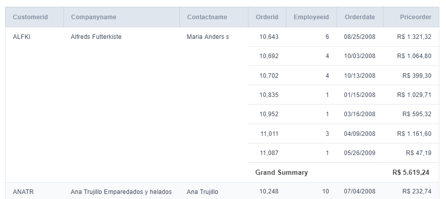
Task: Select the ANATR customer ID cell
Action: [x=23, y=192]
